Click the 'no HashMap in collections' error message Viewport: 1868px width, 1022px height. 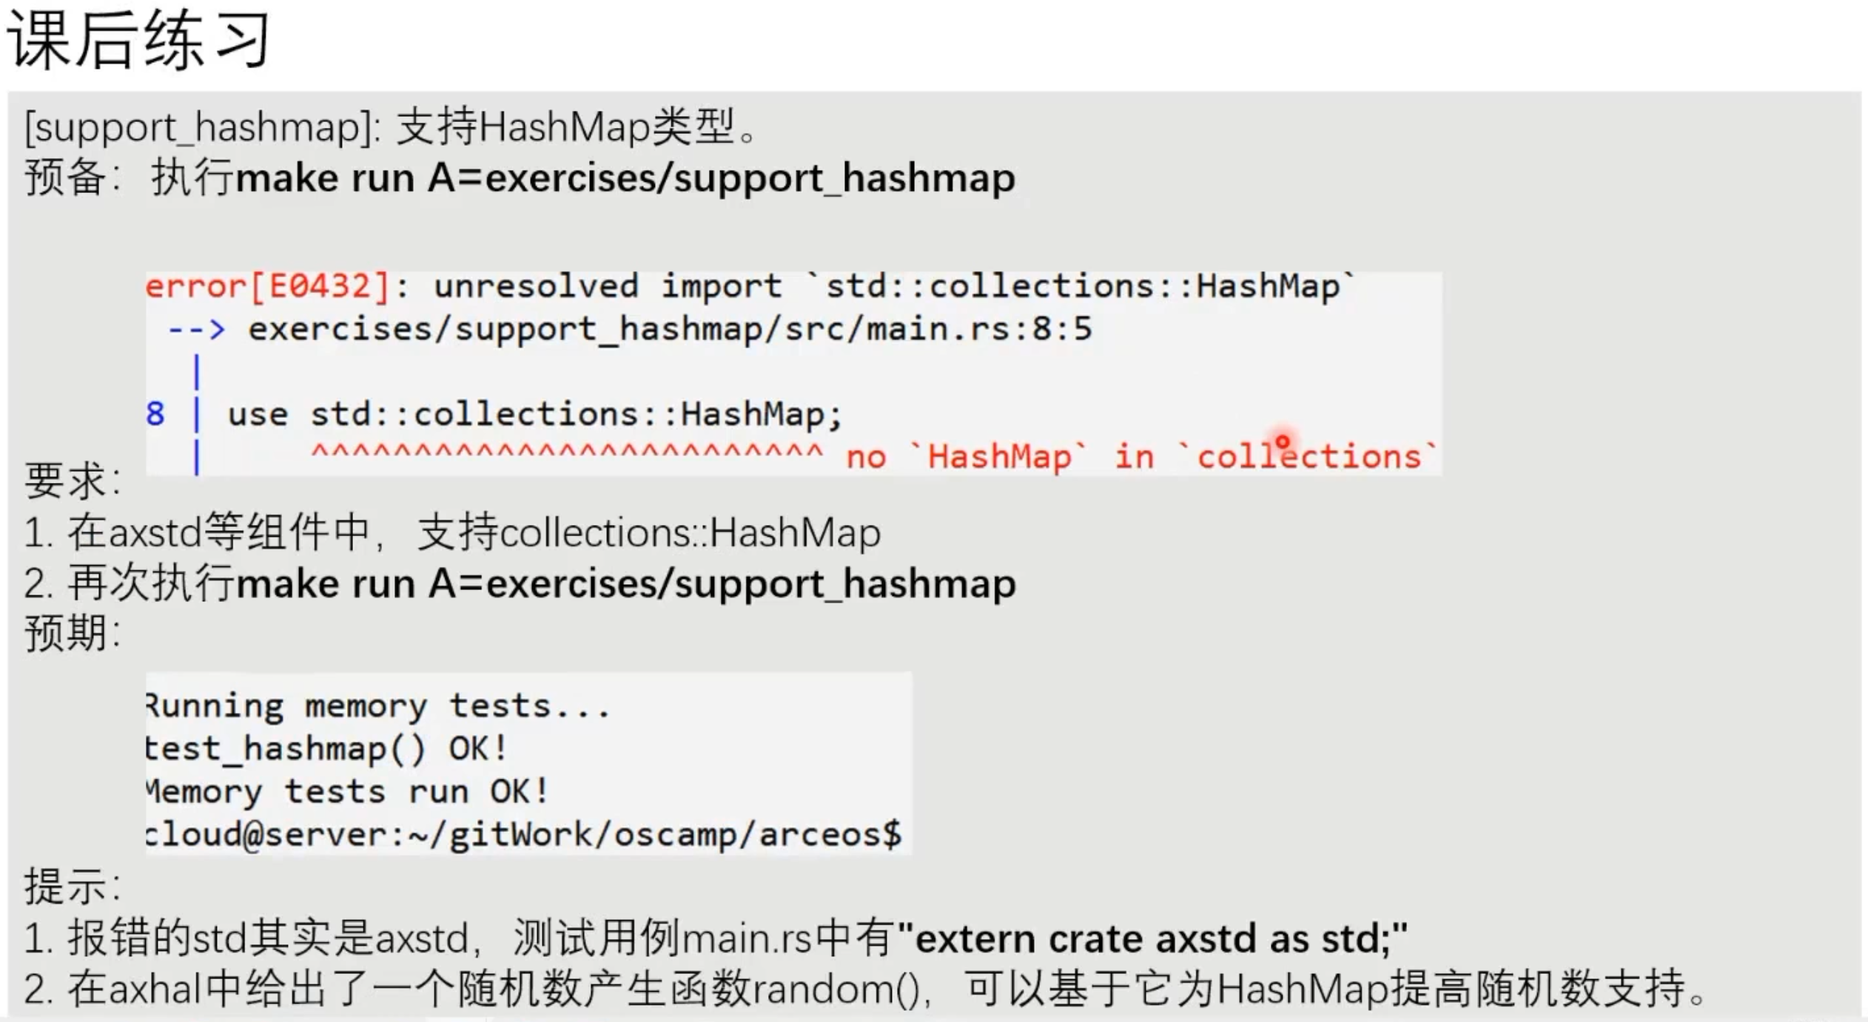(1140, 457)
